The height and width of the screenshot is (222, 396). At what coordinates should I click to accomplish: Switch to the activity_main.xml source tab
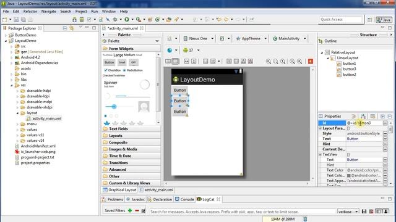point(157,190)
